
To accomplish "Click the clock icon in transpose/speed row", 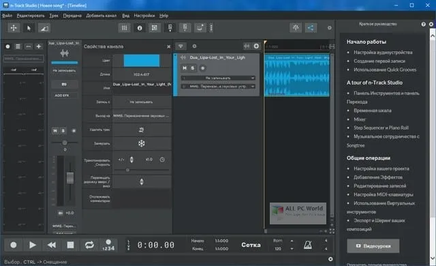I will [x=162, y=160].
